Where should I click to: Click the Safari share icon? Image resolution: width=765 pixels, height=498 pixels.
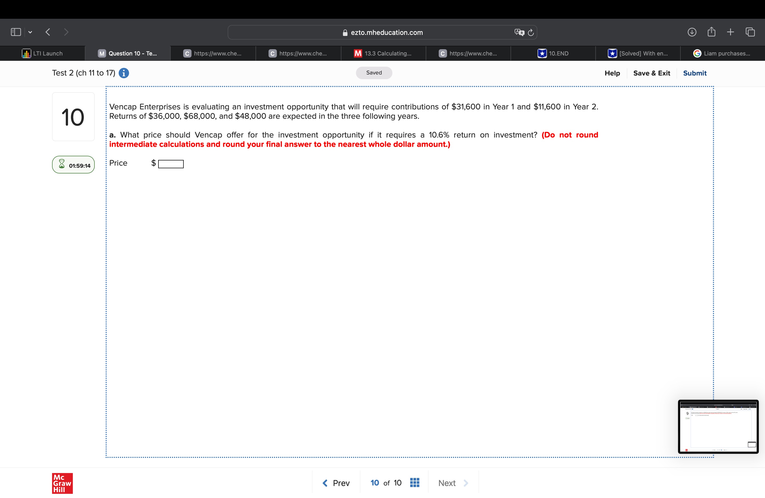pos(712,32)
